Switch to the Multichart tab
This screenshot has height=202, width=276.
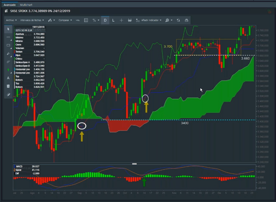coord(26,5)
